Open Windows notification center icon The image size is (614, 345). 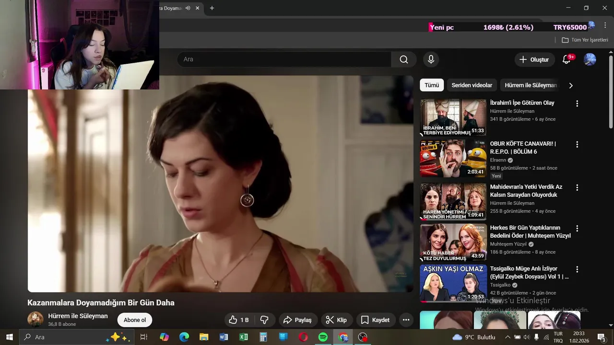point(602,337)
